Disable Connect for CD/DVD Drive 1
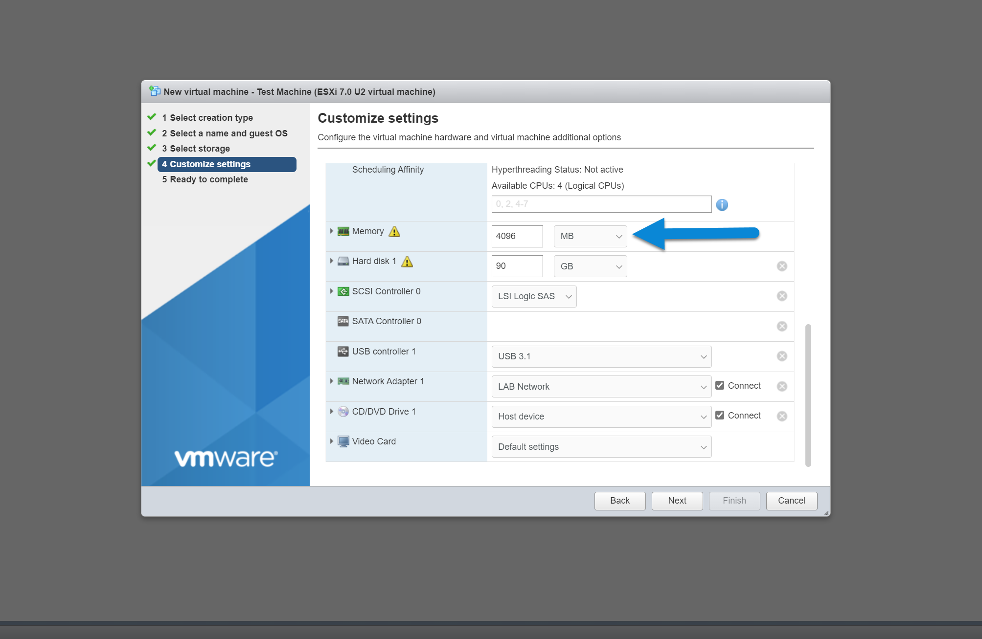982x639 pixels. point(719,415)
